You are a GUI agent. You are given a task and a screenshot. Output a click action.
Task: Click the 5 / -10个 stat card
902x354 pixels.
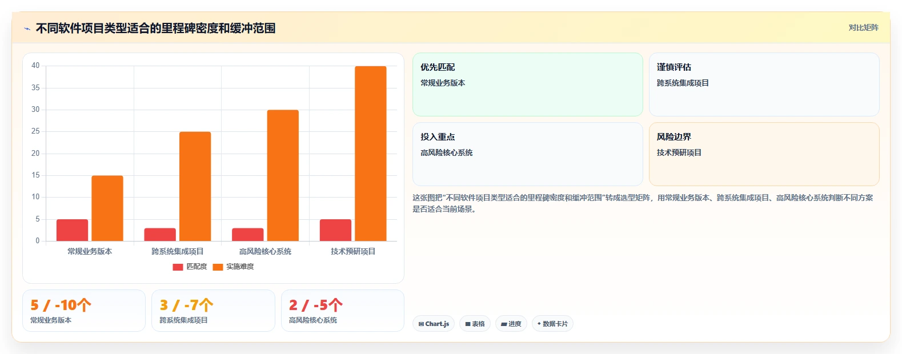[x=84, y=311]
